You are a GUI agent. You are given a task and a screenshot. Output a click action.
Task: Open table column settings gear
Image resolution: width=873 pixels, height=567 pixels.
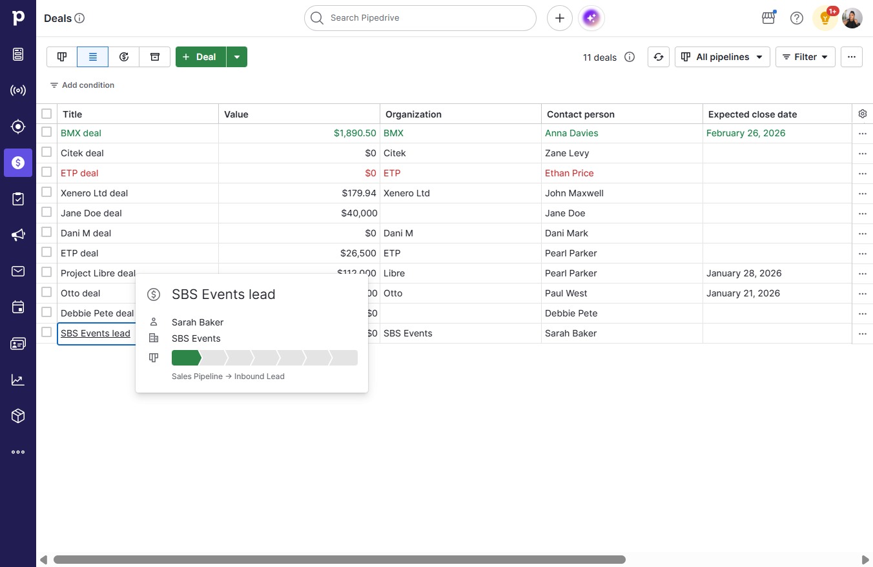pos(863,114)
